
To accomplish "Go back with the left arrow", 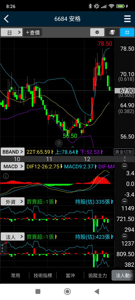I will 6,19.
